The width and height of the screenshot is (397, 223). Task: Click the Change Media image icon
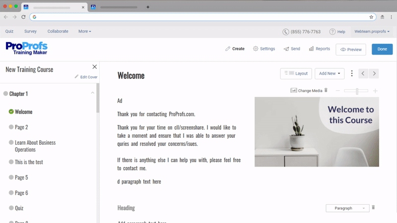point(293,90)
